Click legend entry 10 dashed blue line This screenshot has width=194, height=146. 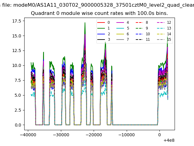(139, 34)
